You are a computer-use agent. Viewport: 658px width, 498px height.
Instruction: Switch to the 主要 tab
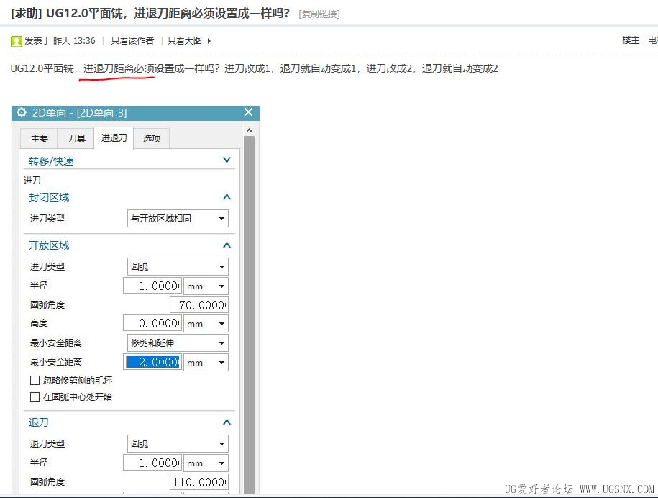[x=40, y=138]
